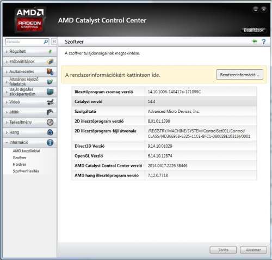Select OpenGL version 6.14.10.12874

pos(160,156)
